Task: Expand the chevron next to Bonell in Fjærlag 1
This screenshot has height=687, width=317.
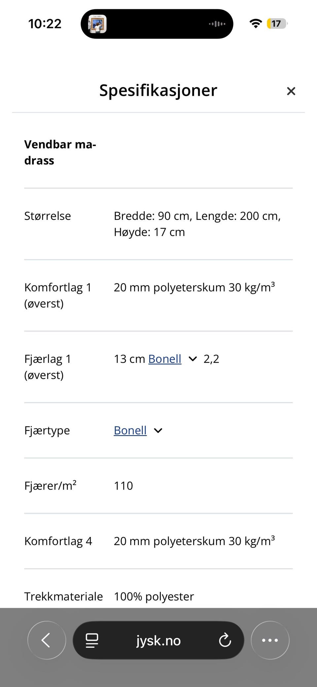Action: [193, 359]
